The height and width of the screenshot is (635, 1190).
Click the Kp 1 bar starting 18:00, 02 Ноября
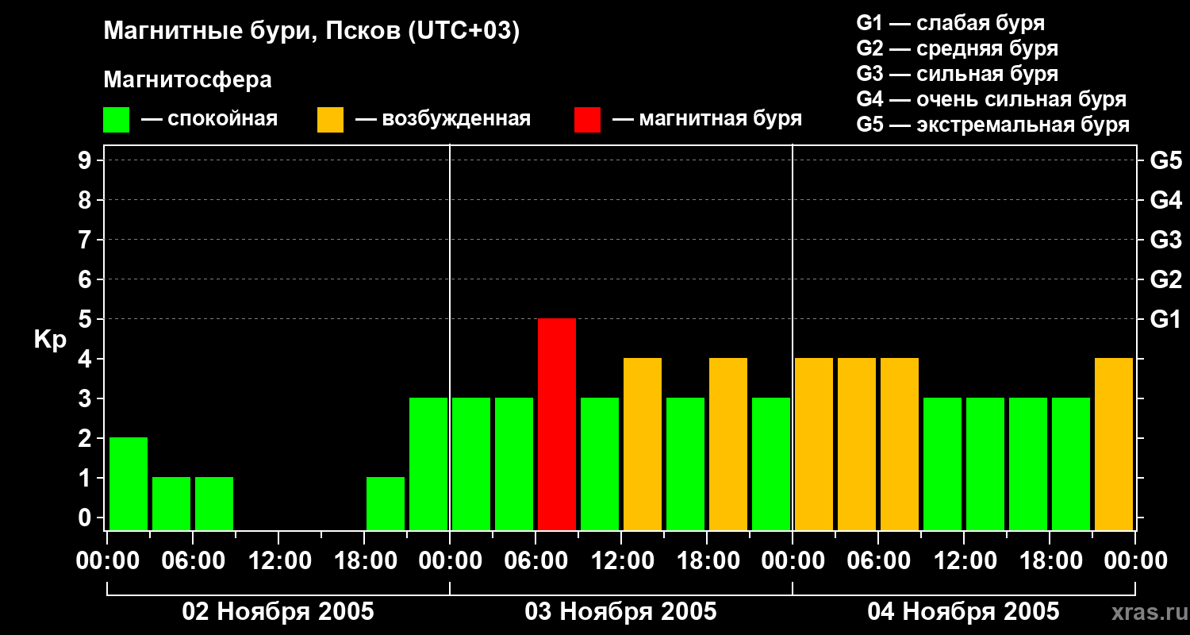[386, 503]
